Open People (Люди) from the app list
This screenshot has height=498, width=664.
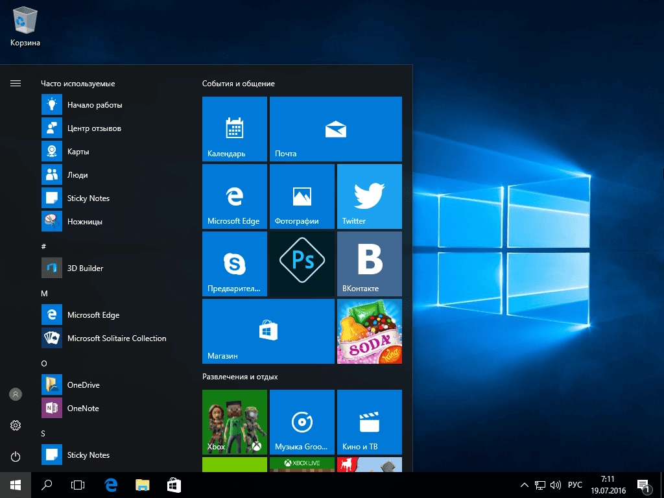click(114, 174)
